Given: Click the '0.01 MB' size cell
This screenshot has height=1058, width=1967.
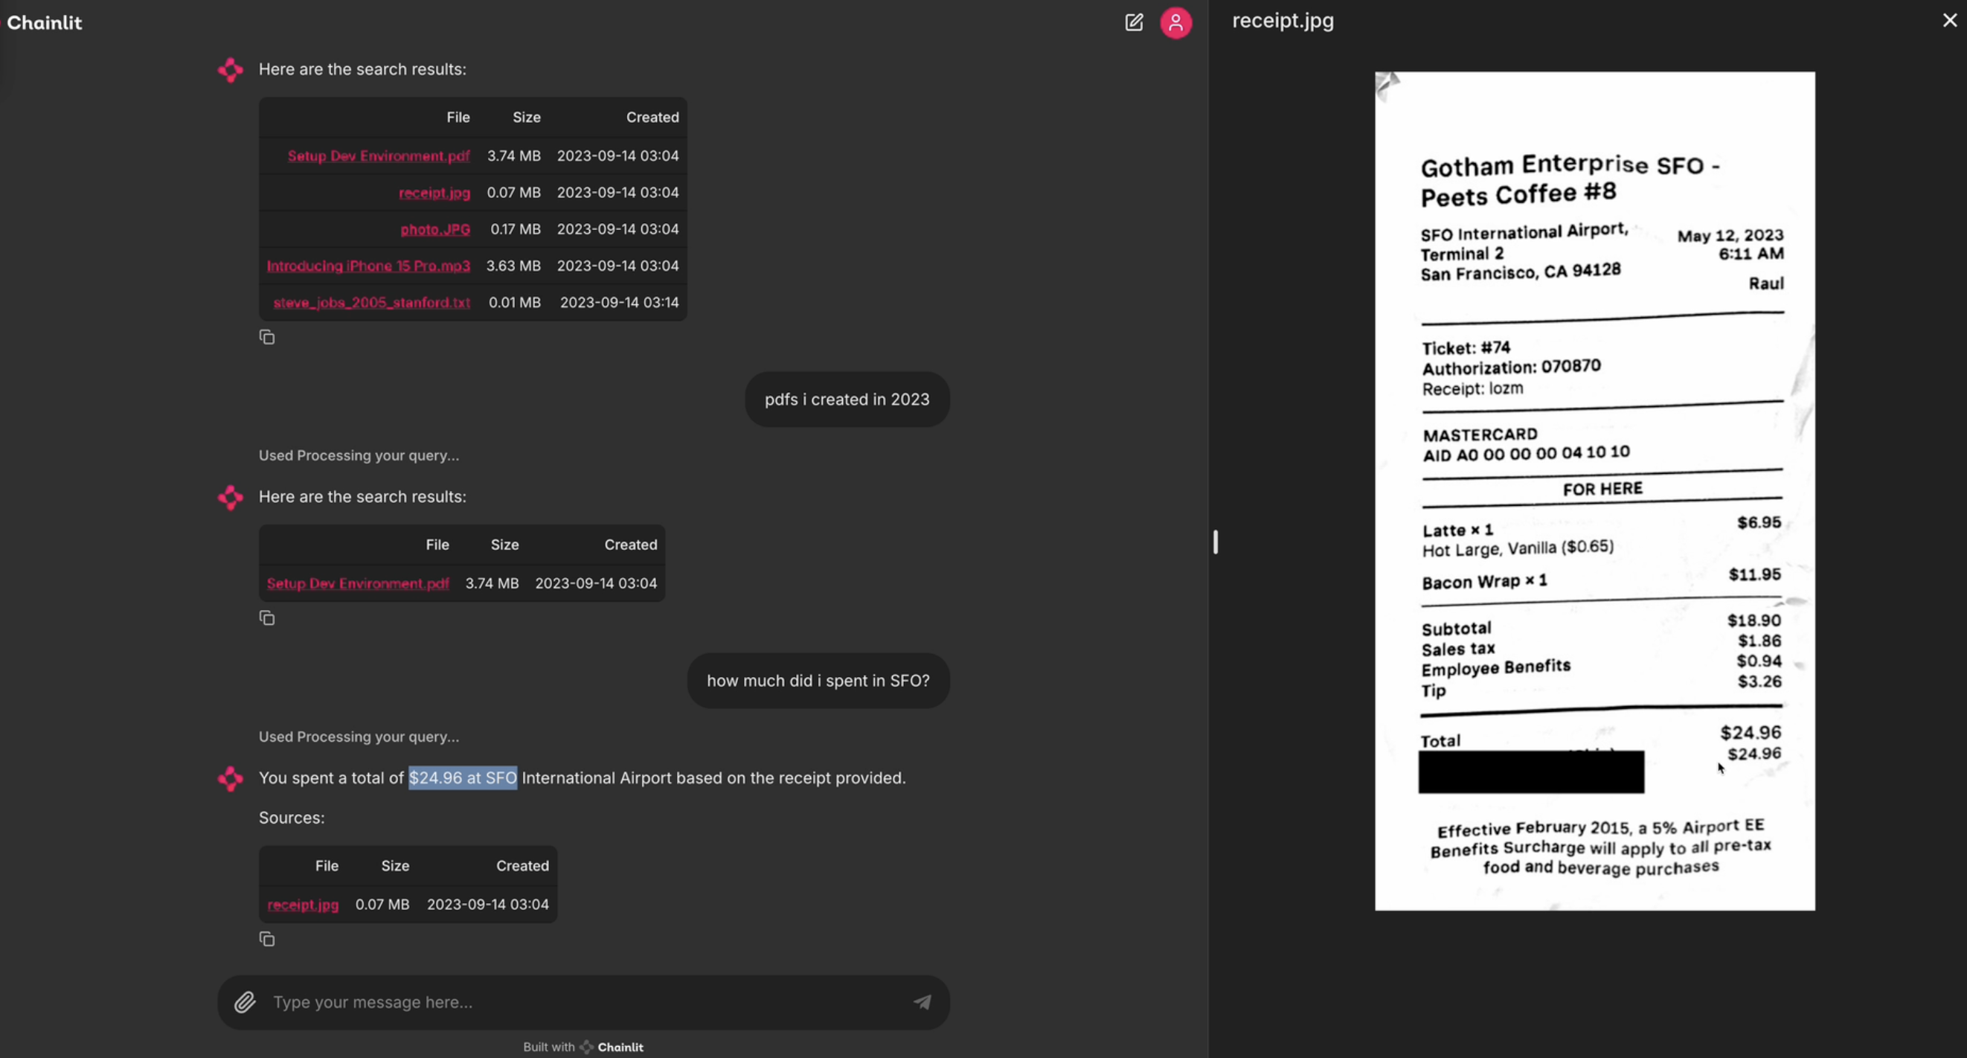Looking at the screenshot, I should point(515,303).
